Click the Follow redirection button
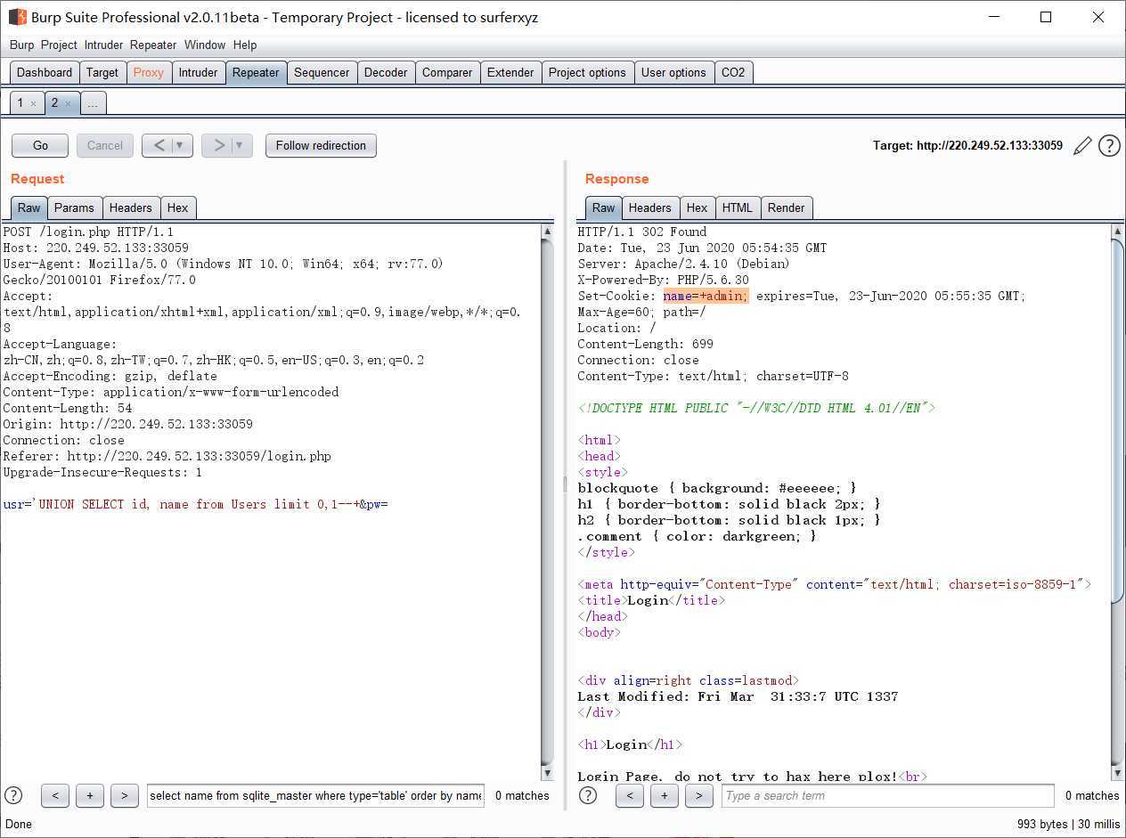This screenshot has width=1126, height=838. [x=321, y=145]
